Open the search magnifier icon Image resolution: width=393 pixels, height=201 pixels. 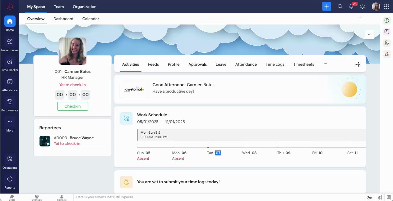pos(340,7)
